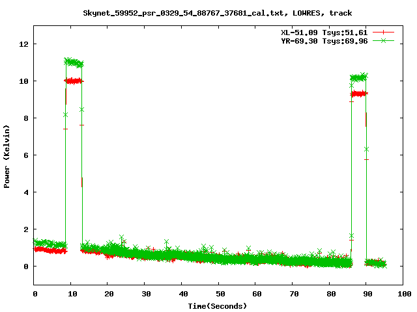The width and height of the screenshot is (417, 312).
Task: Click the x-axis tick label 80
Action: pos(331,294)
